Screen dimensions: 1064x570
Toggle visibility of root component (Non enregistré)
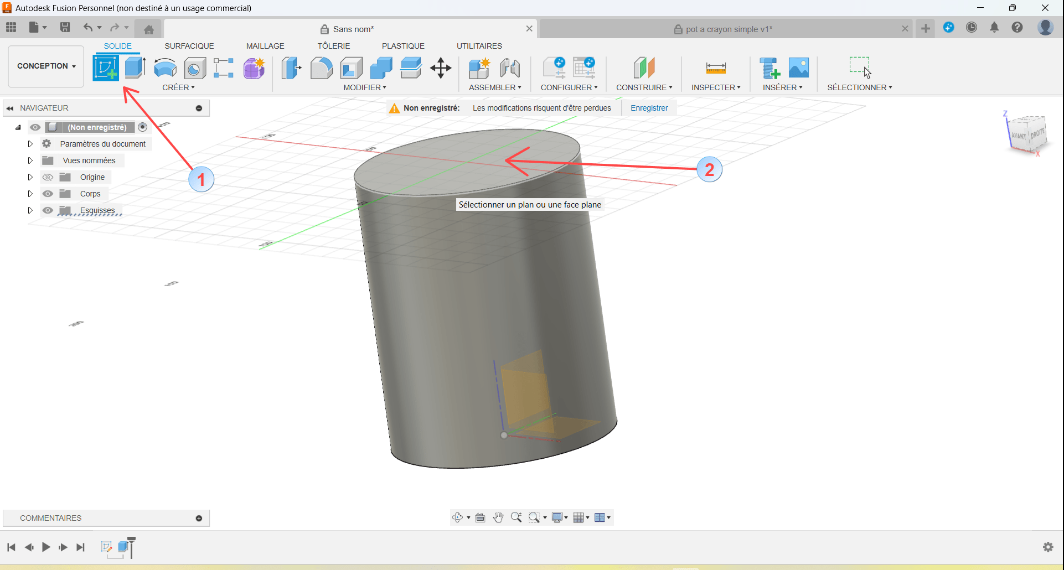tap(35, 127)
